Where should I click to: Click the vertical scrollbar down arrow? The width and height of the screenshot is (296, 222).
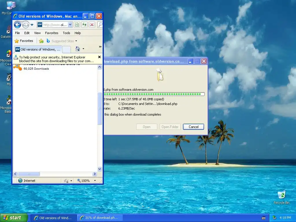tap(100, 169)
